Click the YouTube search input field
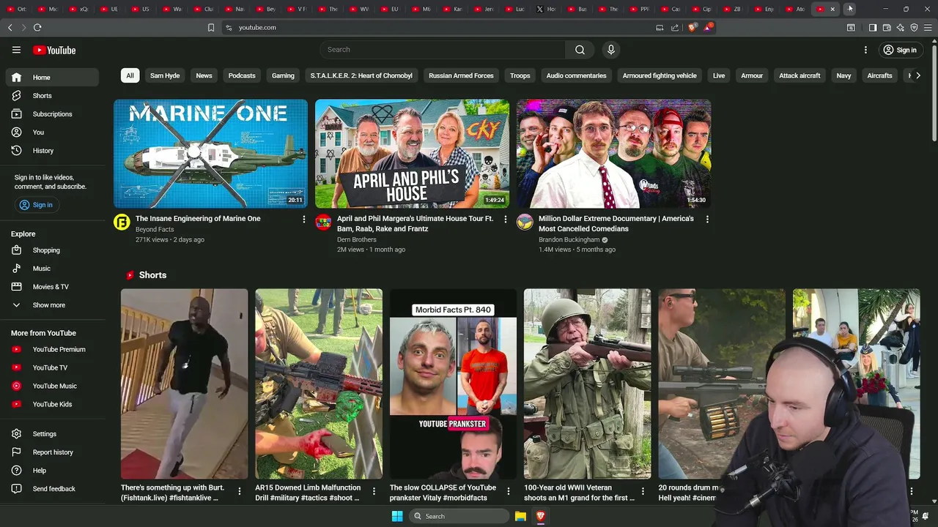The image size is (938, 527). pyautogui.click(x=442, y=50)
